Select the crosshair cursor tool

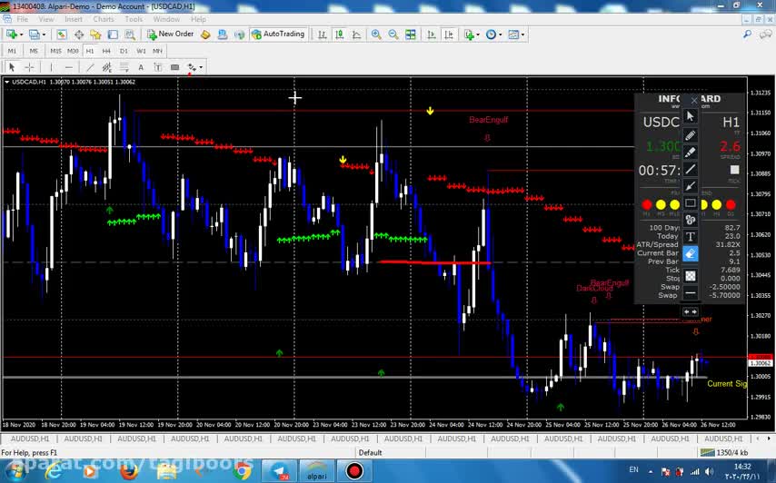click(x=29, y=67)
